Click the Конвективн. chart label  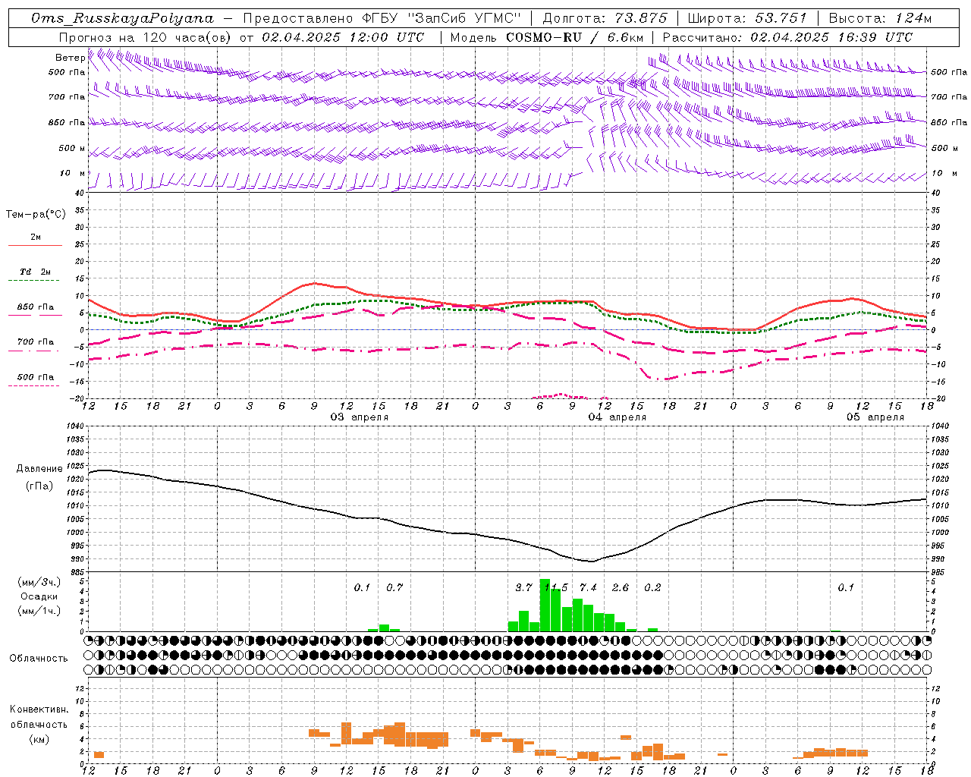(x=39, y=709)
